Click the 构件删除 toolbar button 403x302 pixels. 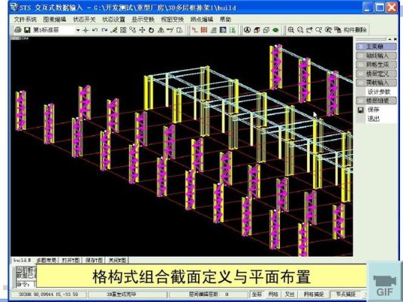[x=355, y=30]
